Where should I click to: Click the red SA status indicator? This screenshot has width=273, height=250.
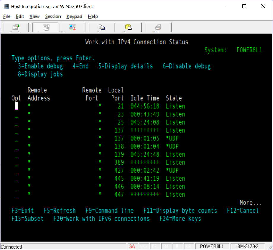[132, 246]
